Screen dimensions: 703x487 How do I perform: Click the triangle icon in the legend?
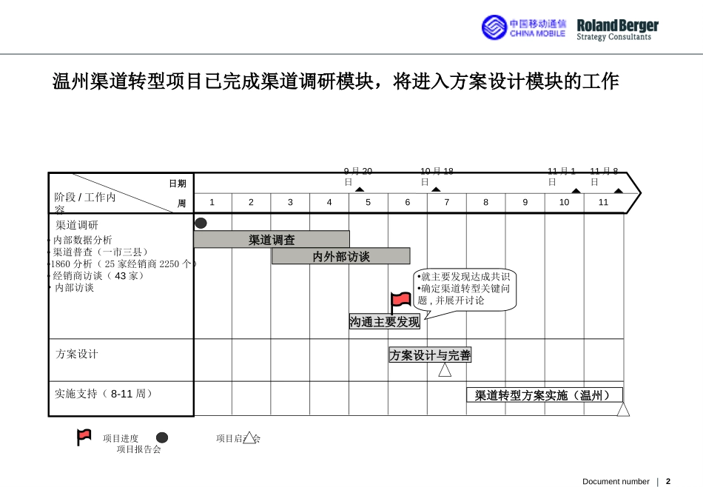(249, 437)
